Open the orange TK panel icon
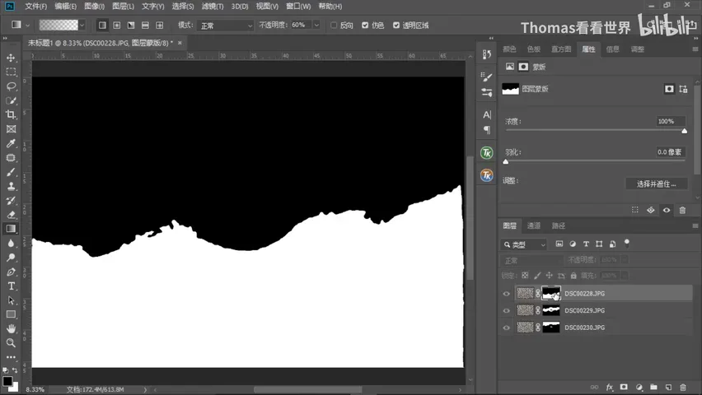This screenshot has height=395, width=702. coord(487,175)
